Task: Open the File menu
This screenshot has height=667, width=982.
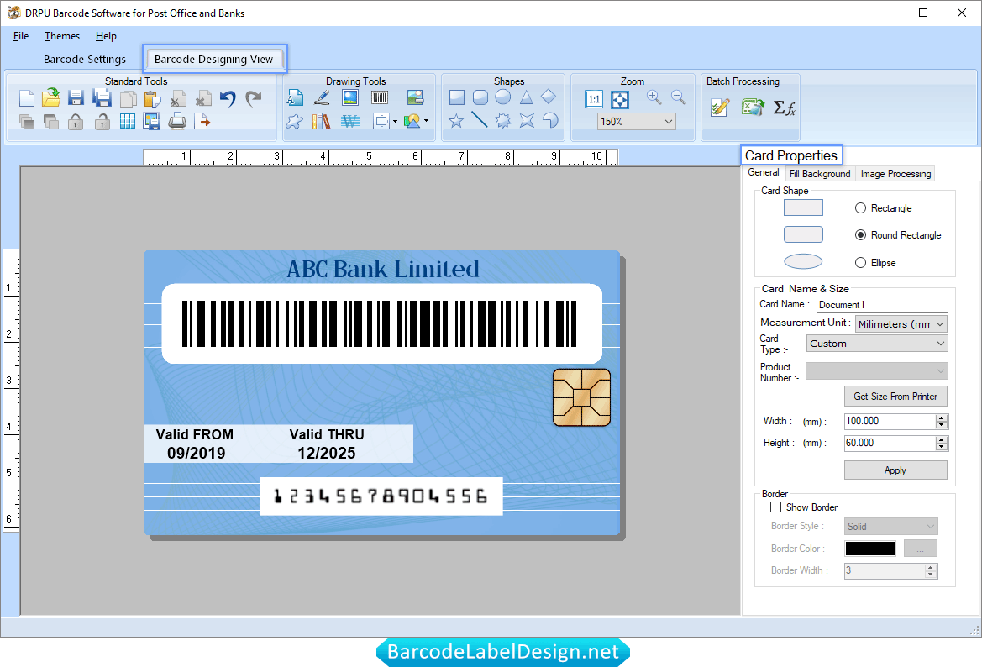Action: (21, 36)
